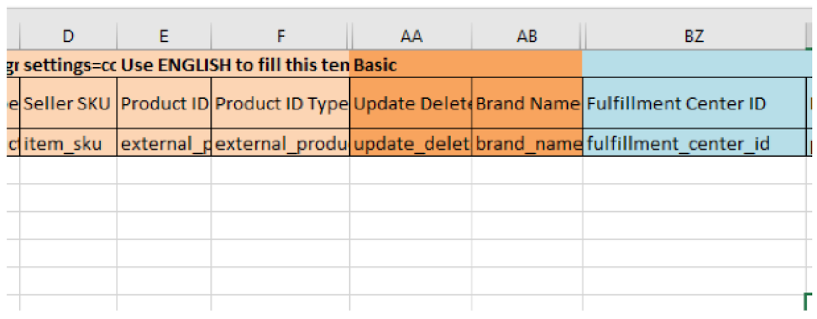Select column BZ header
This screenshot has height=319, width=817.
pos(694,36)
